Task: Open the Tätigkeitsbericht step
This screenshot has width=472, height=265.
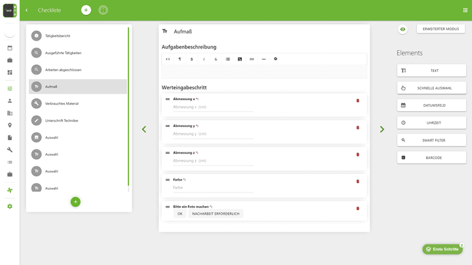Action: pyautogui.click(x=58, y=35)
